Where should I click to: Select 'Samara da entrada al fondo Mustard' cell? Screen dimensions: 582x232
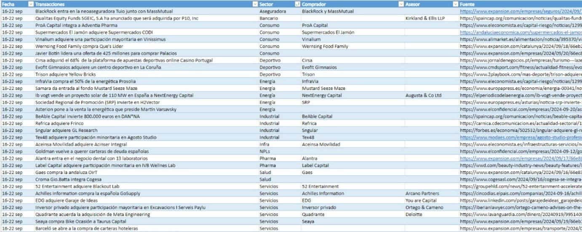[146, 88]
